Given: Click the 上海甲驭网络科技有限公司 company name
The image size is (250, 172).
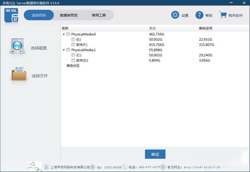Looking at the screenshot, I should point(70,167).
